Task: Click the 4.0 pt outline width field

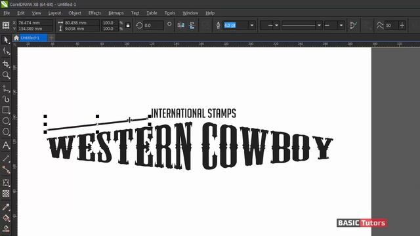Action: coord(236,26)
